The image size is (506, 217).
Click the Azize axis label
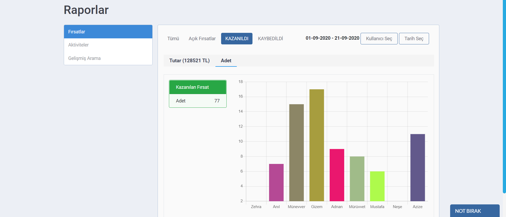click(x=418, y=207)
